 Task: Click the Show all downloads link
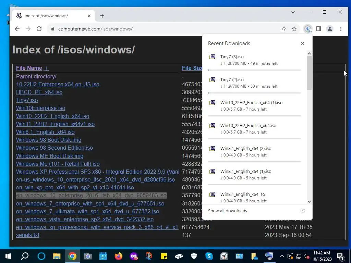pyautogui.click(x=228, y=211)
